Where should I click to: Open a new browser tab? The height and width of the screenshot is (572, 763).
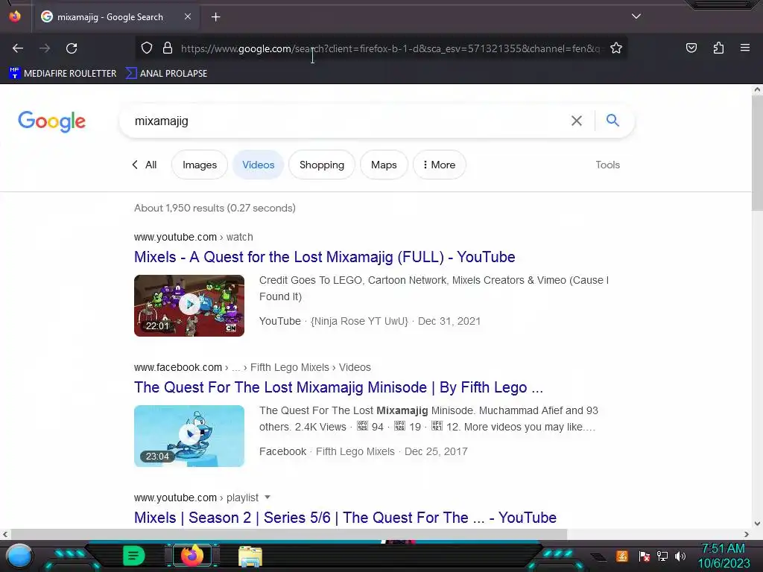click(x=215, y=17)
